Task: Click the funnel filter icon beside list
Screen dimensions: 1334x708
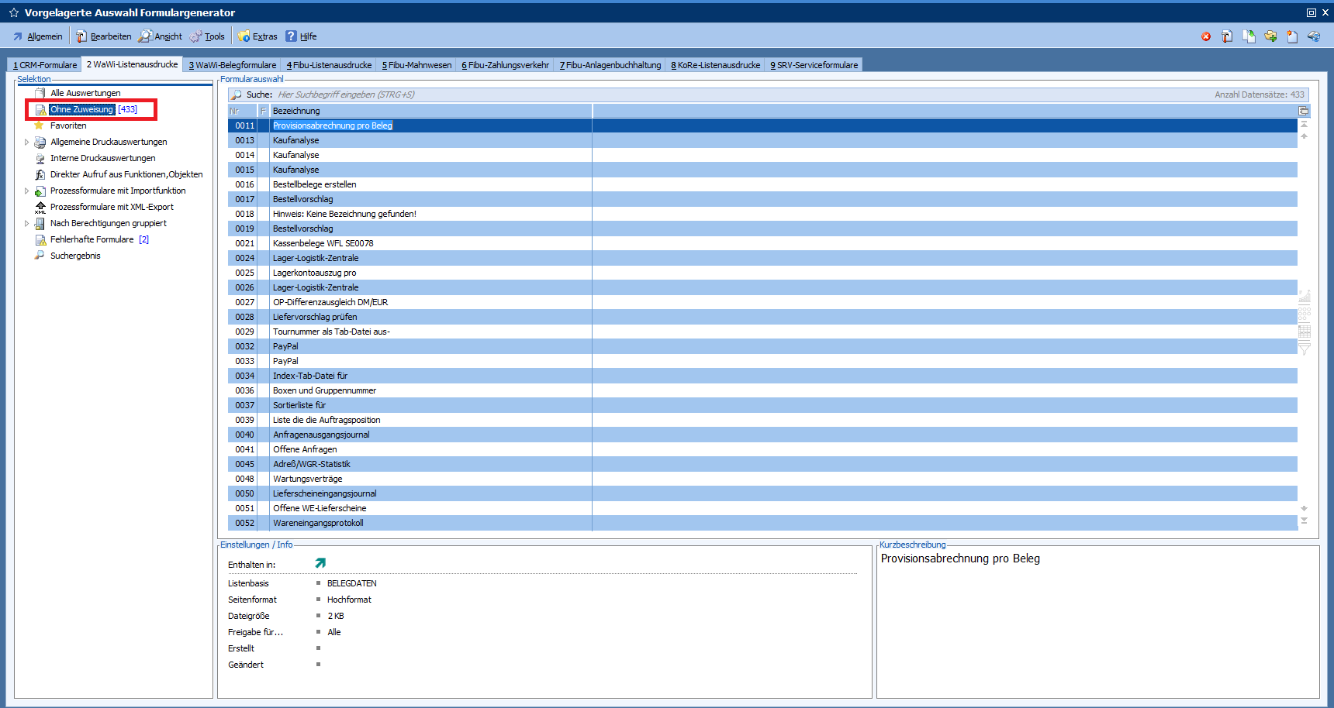Action: click(1305, 349)
